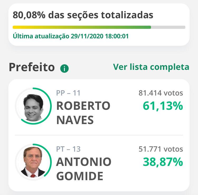Screen dimensions: 198x195
Task: Click the PT – 13 party label
Action: tap(68, 149)
